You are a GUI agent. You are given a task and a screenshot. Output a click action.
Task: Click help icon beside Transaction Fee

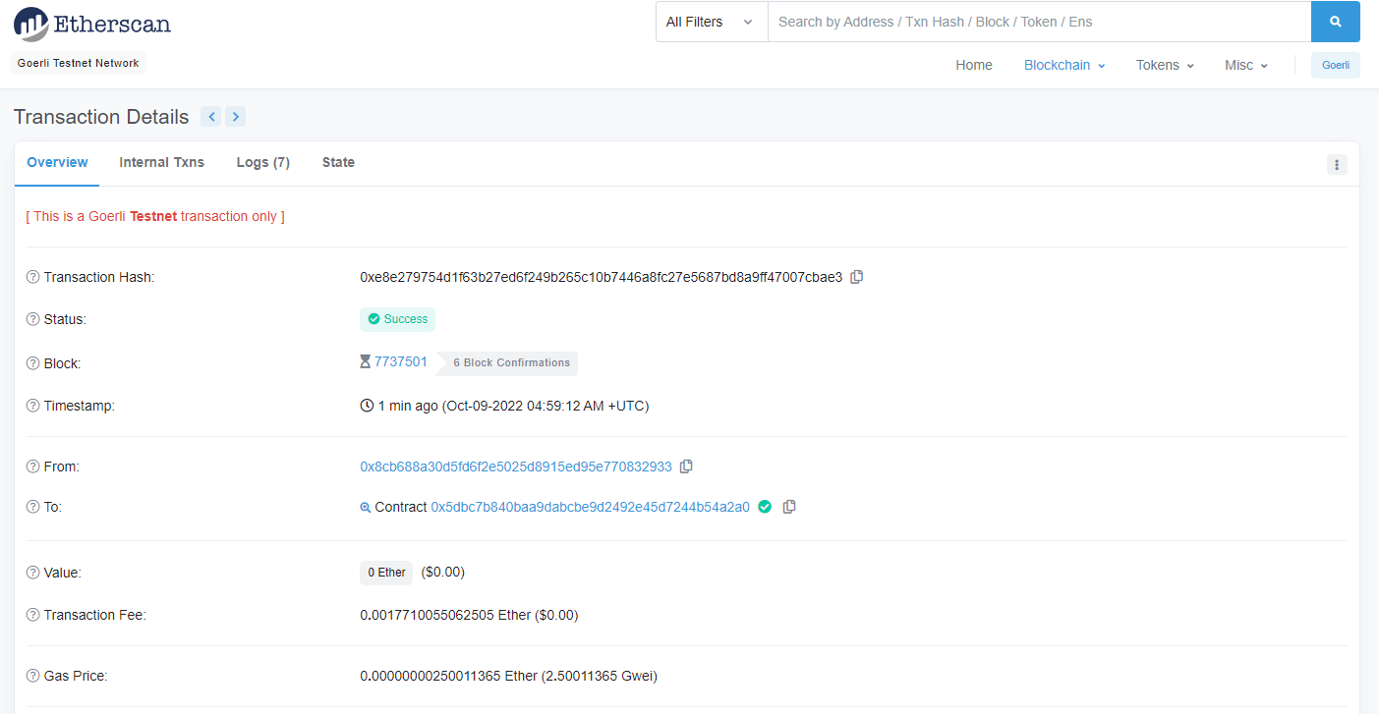point(32,615)
